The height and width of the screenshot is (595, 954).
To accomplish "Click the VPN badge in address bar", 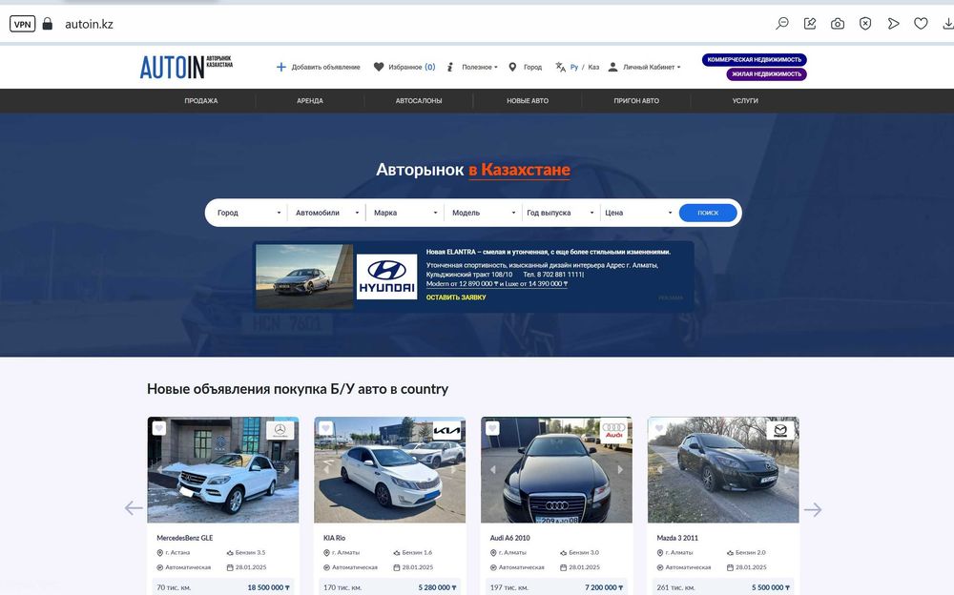I will 23,25.
